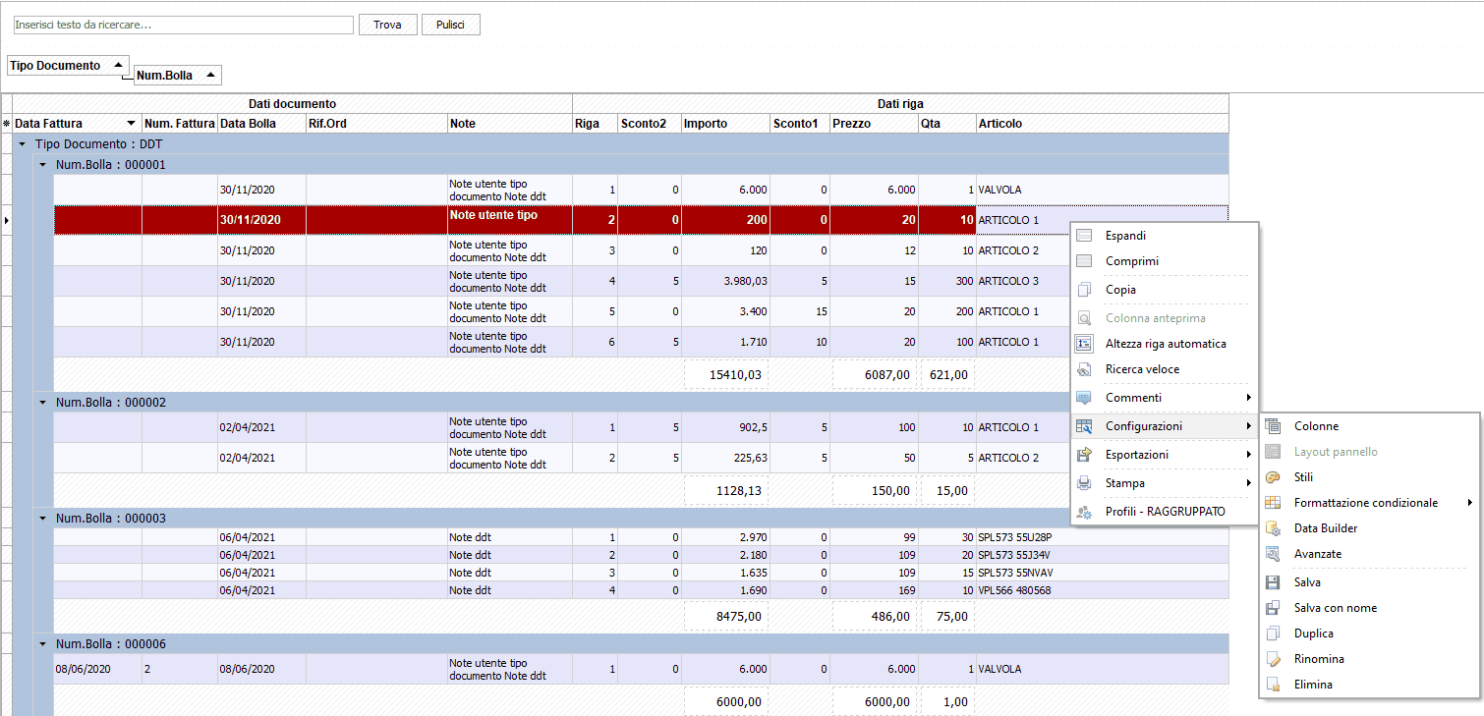Choose Espandi from context menu
Screen dimensions: 1484x716
click(x=1163, y=236)
